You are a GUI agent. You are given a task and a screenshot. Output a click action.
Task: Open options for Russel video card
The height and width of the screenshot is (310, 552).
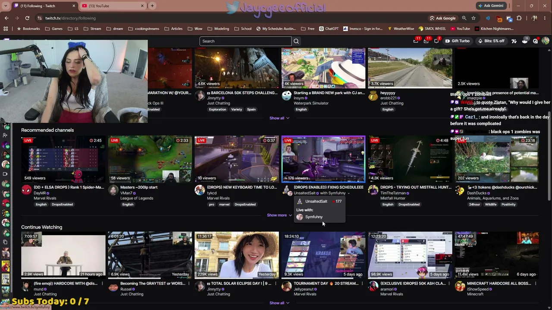pyautogui.click(x=189, y=284)
